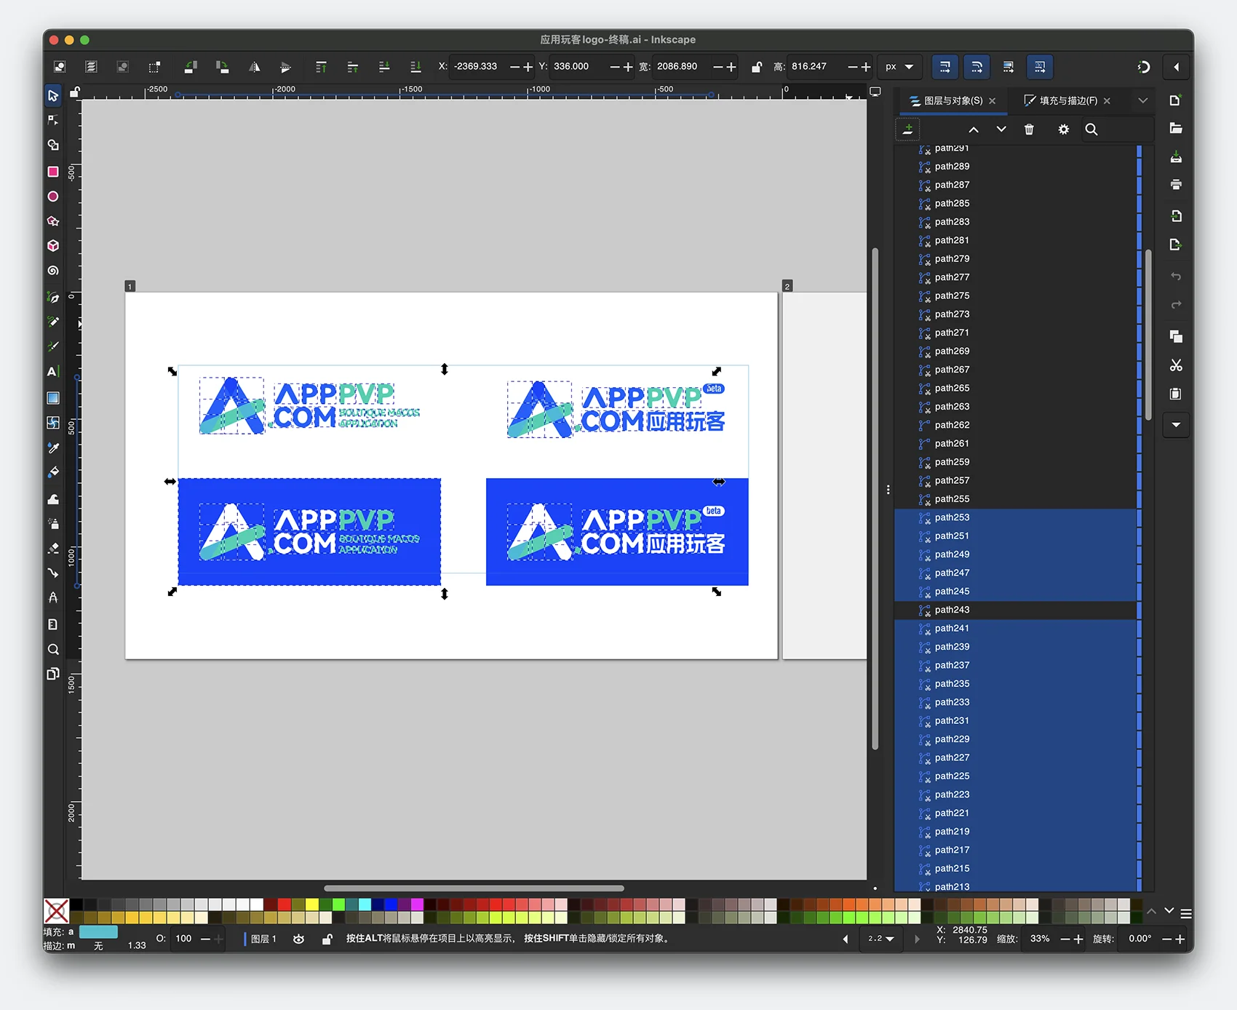Select the Rectangle tool
Image resolution: width=1237 pixels, height=1010 pixels.
[x=53, y=172]
